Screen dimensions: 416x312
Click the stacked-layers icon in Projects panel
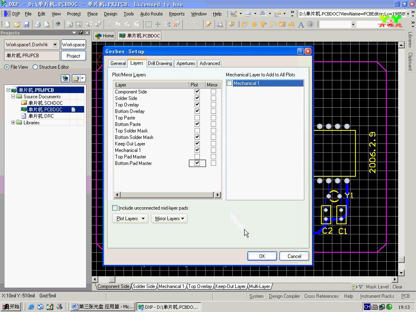[65, 78]
